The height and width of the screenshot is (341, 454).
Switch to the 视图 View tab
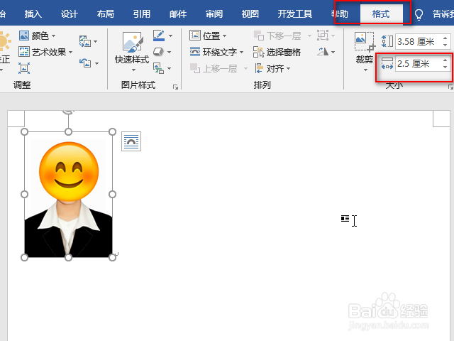250,13
